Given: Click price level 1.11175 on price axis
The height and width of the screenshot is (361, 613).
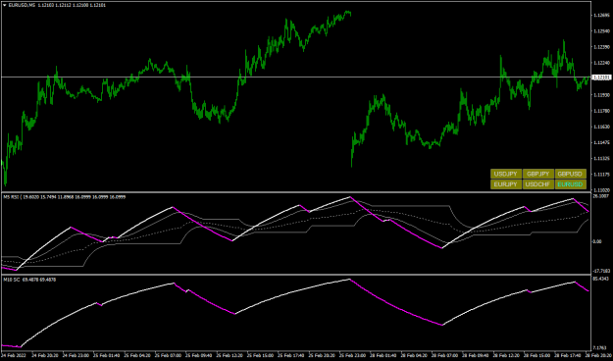Looking at the screenshot, I should point(601,174).
